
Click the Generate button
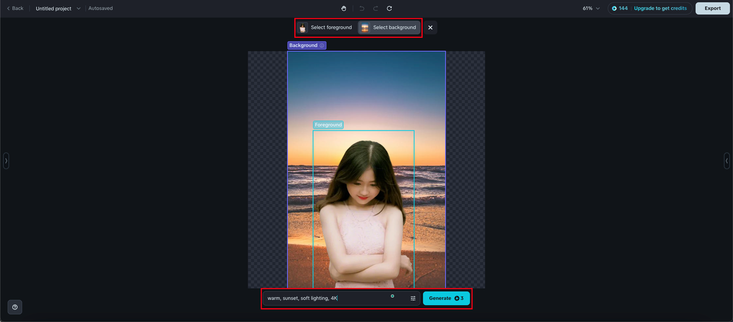pyautogui.click(x=447, y=298)
